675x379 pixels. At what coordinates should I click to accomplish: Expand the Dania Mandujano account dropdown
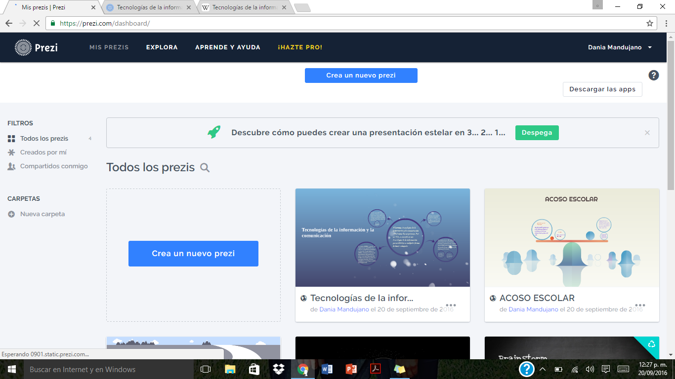coord(620,47)
